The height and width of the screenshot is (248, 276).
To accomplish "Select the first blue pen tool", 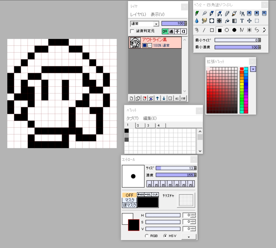I will 212,13.
